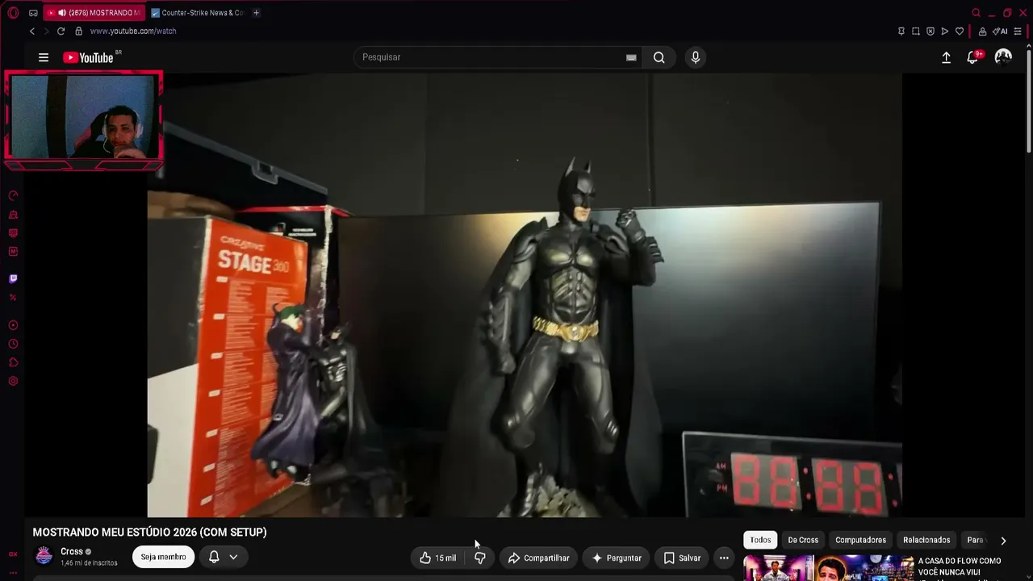
Task: Click the Compartilhar share button
Action: click(538, 558)
